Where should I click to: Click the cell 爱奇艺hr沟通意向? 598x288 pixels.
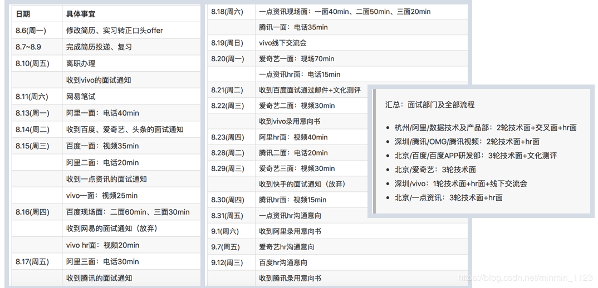tap(361, 247)
